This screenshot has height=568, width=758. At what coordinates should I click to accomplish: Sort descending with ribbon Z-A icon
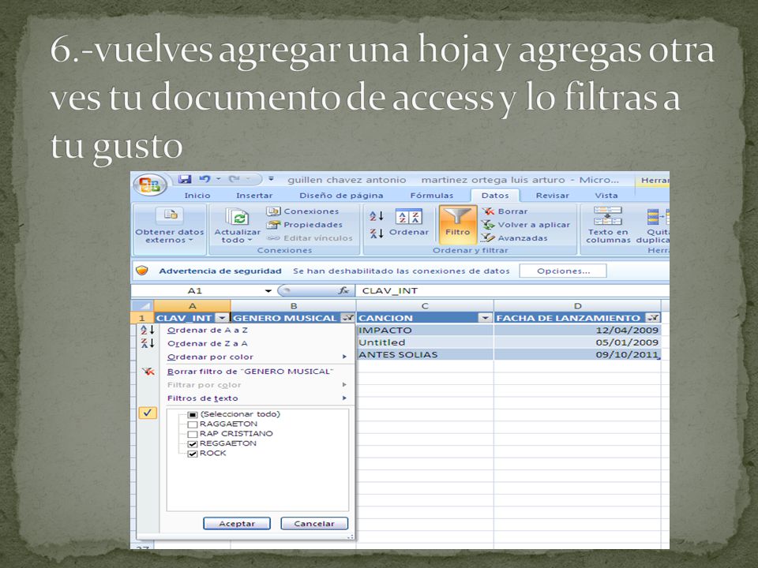[x=377, y=234]
